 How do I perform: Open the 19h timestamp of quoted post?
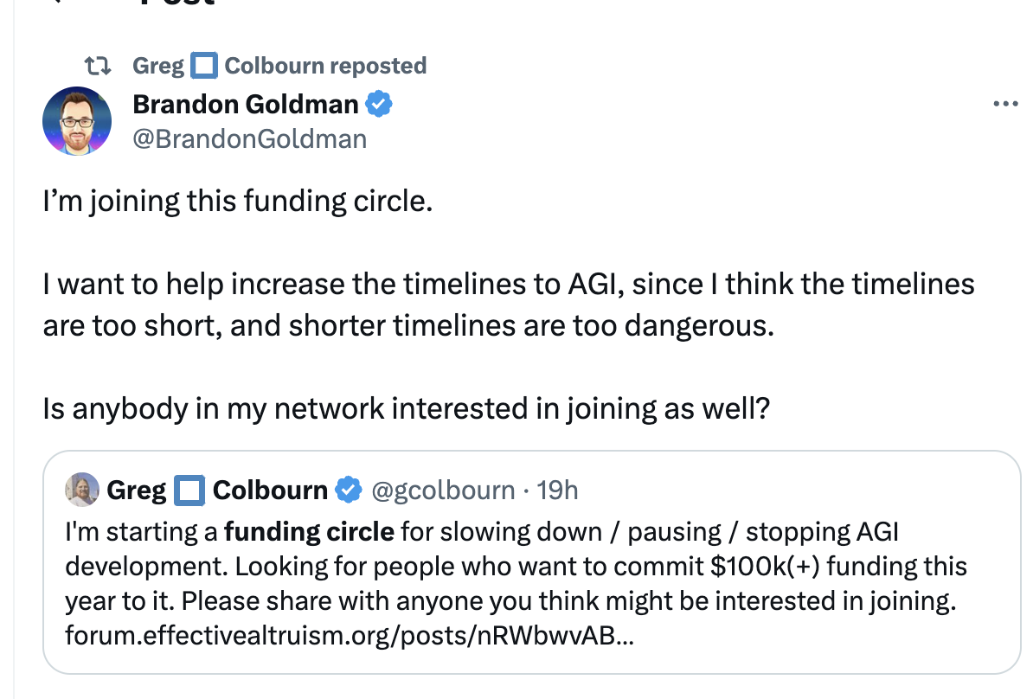[557, 491]
